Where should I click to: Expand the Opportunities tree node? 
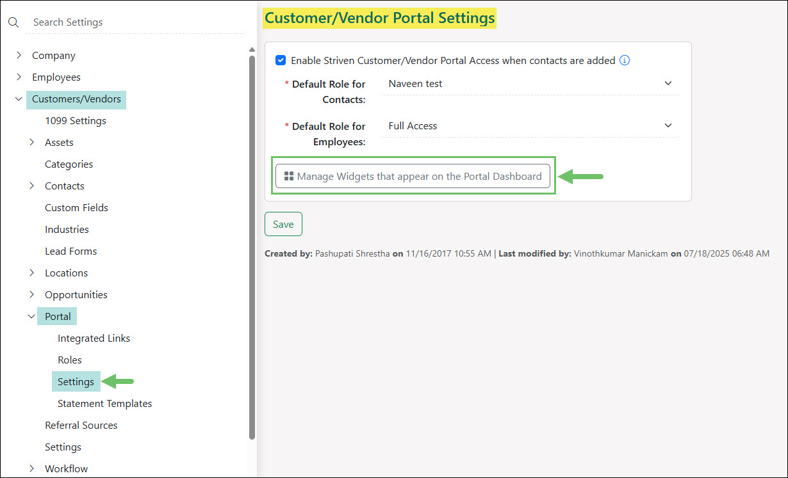pos(32,295)
